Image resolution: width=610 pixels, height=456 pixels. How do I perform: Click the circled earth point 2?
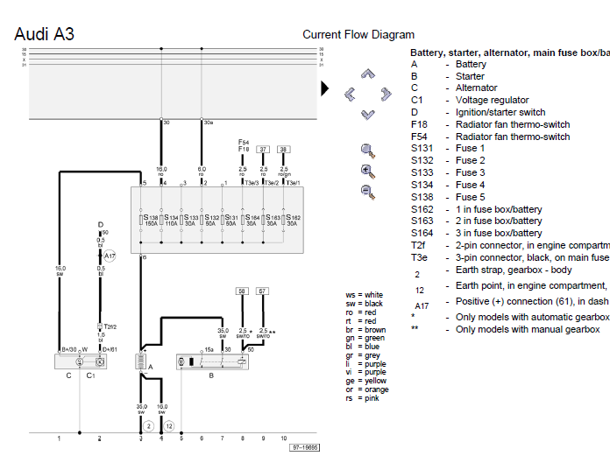[x=149, y=426]
